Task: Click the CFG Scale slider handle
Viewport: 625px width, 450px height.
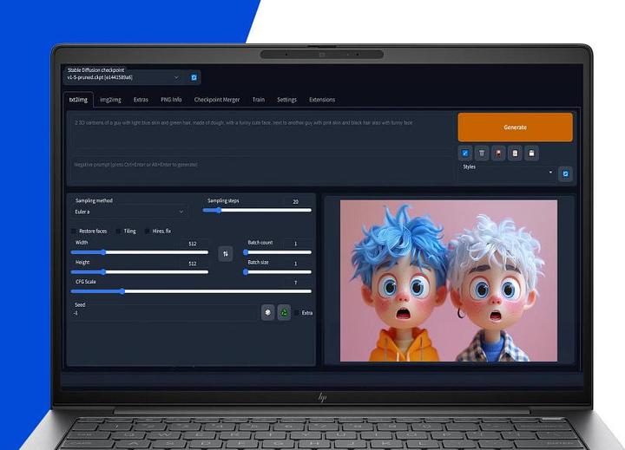Action: 122,291
